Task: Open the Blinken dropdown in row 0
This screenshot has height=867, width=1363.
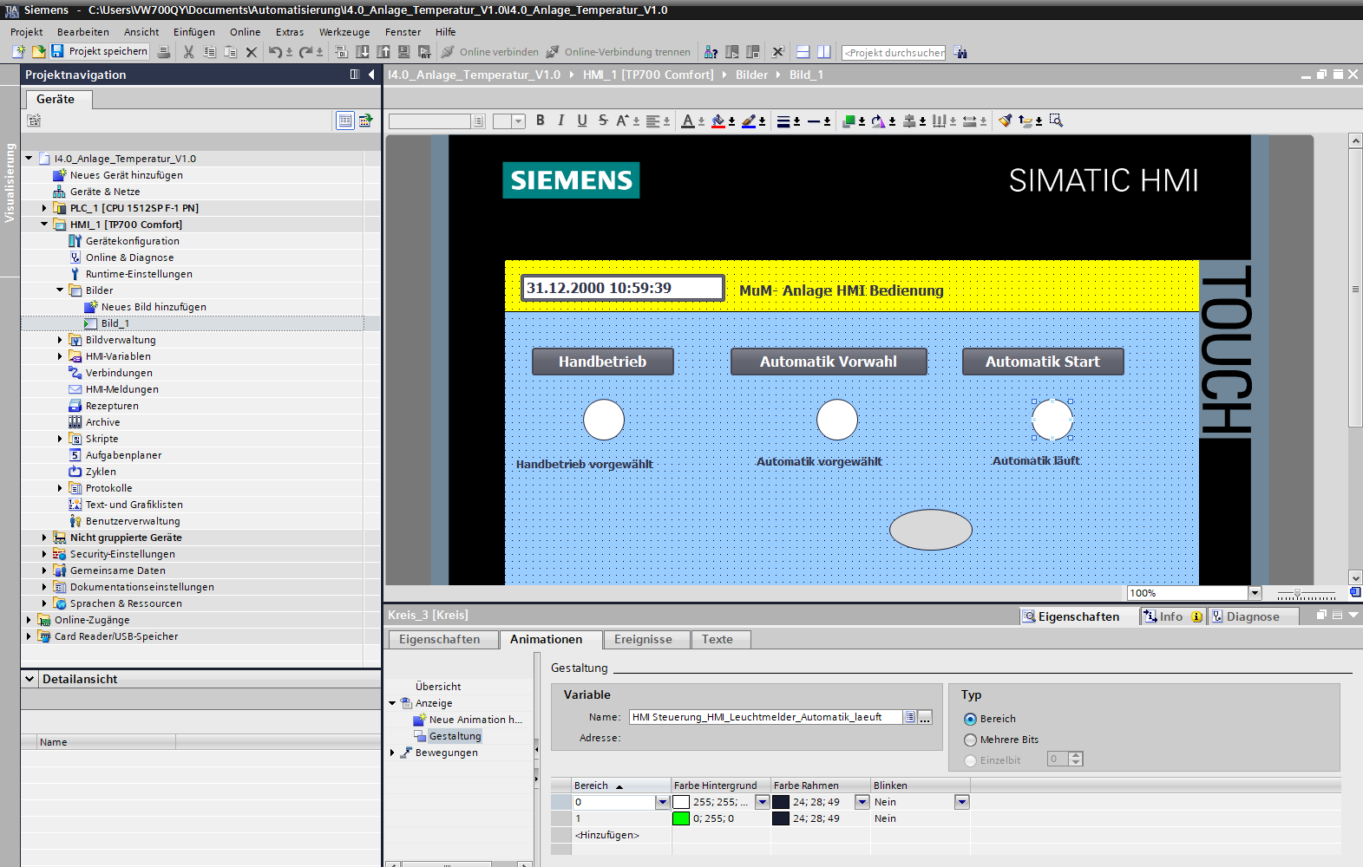Action: coord(961,802)
